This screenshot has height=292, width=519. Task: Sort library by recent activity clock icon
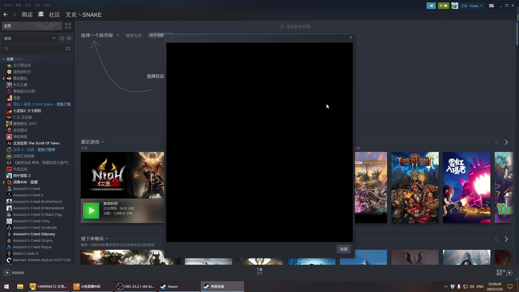[62, 38]
